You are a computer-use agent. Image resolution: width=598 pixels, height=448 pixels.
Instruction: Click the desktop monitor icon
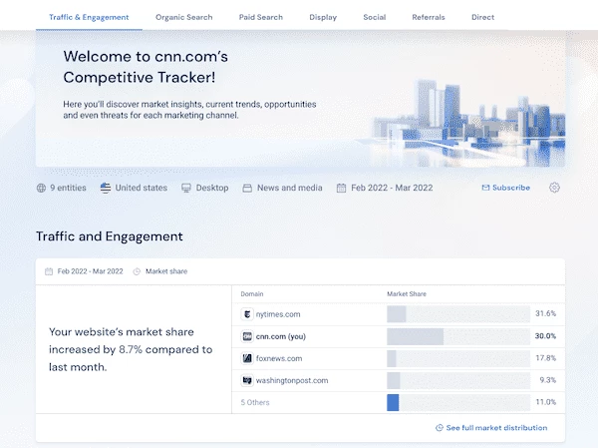(186, 188)
